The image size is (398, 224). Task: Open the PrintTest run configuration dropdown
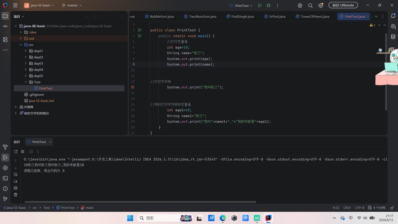click(x=241, y=5)
